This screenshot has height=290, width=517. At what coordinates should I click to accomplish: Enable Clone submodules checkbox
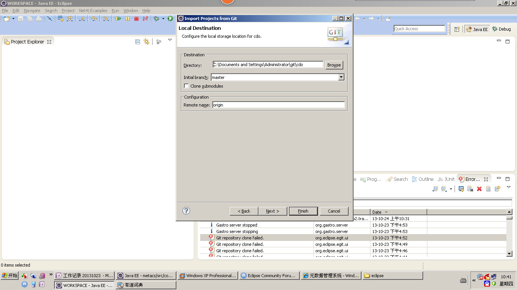(x=186, y=86)
